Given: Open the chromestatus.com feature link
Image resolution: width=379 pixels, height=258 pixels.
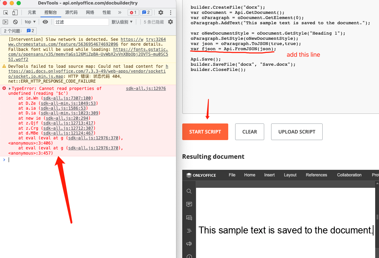Looking at the screenshot, I should [63, 44].
